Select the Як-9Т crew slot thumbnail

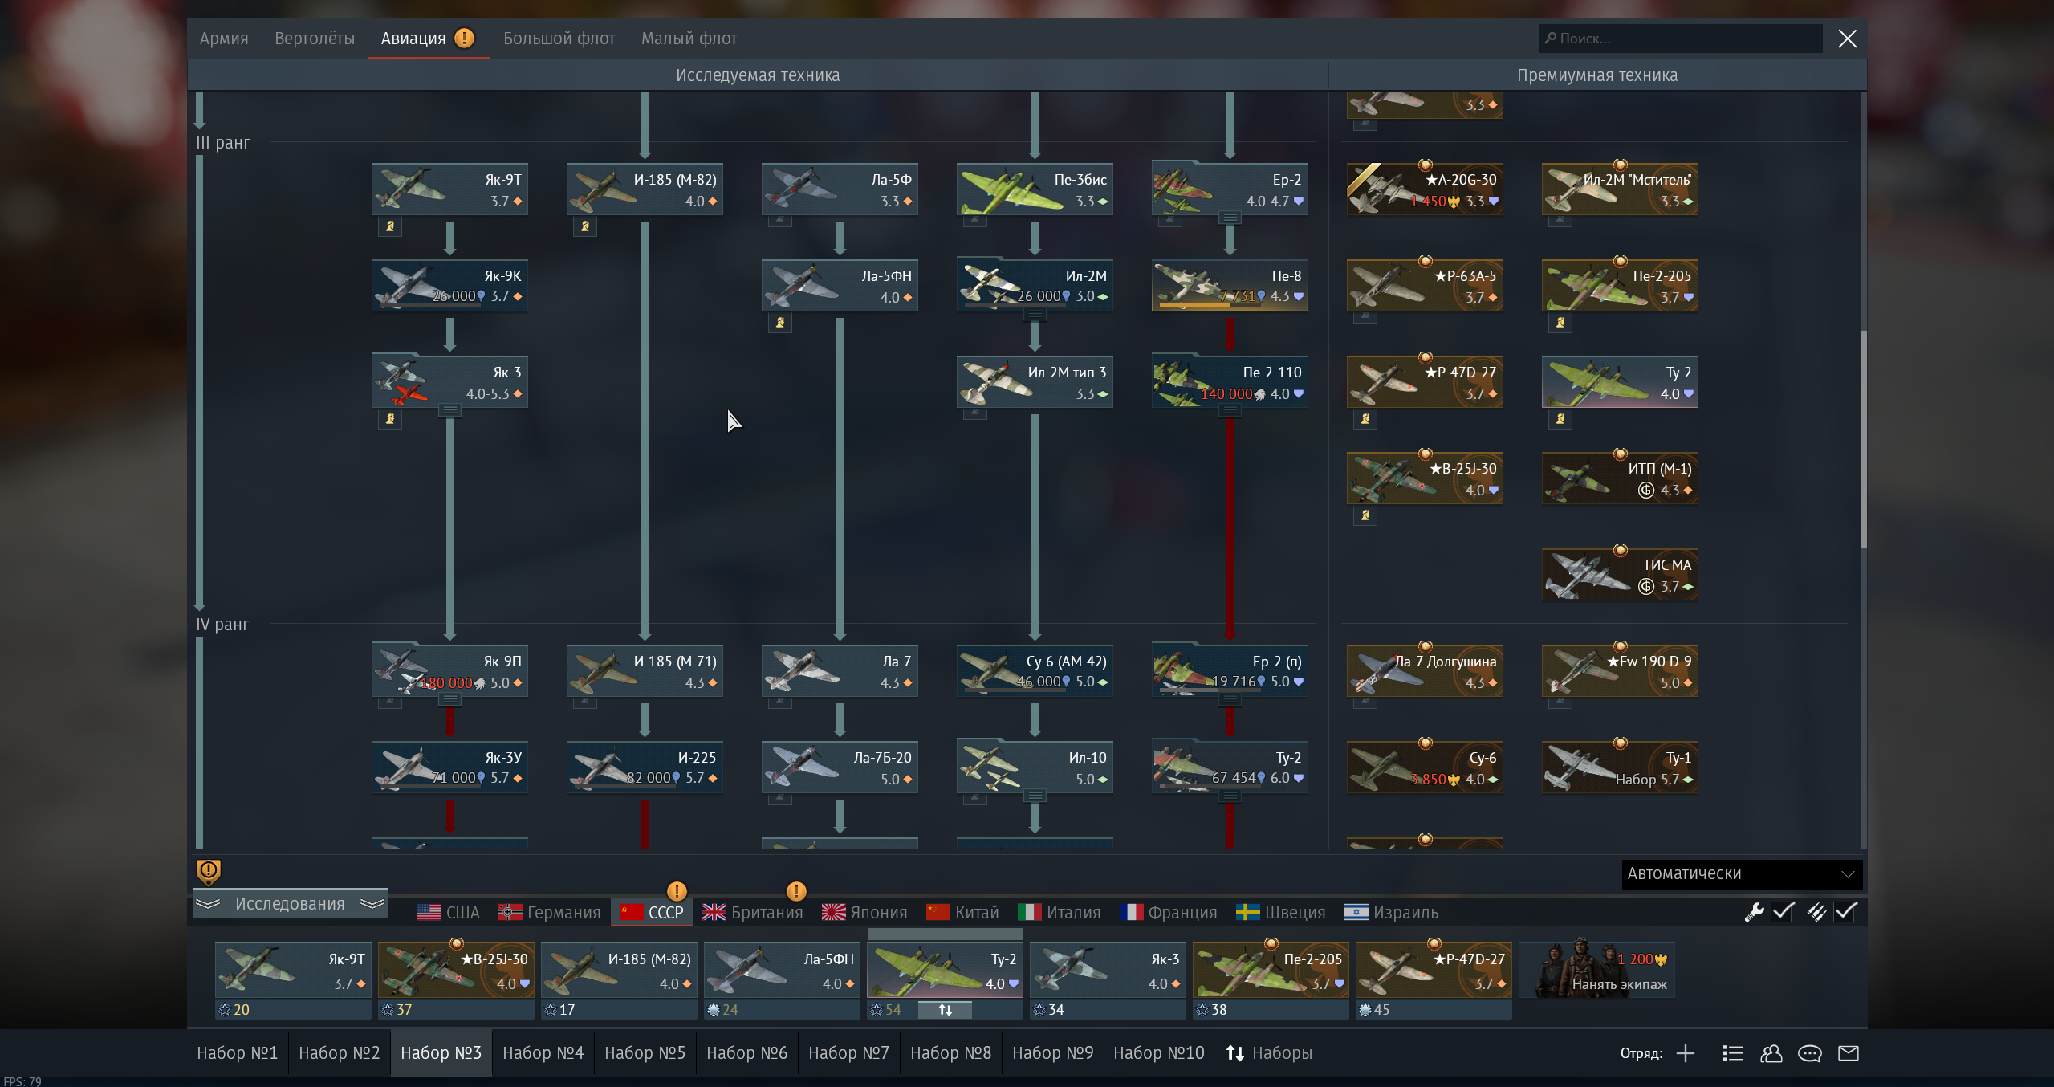click(293, 971)
